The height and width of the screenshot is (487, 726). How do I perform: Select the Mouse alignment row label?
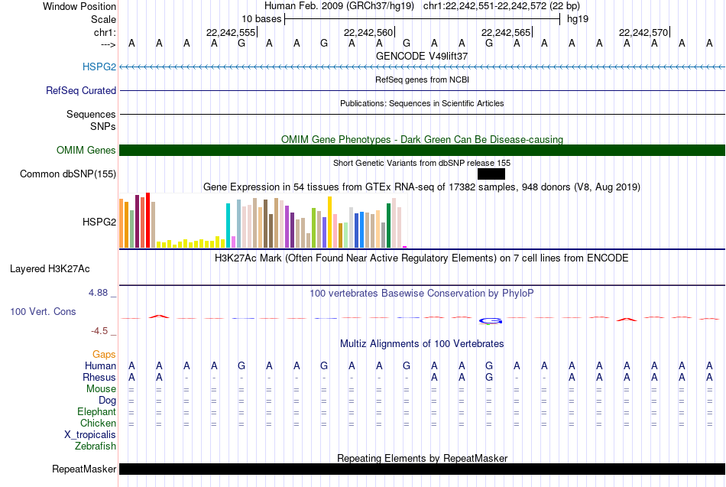click(101, 389)
